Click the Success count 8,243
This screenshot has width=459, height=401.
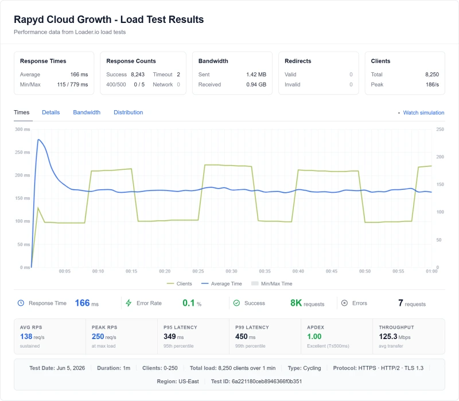138,75
